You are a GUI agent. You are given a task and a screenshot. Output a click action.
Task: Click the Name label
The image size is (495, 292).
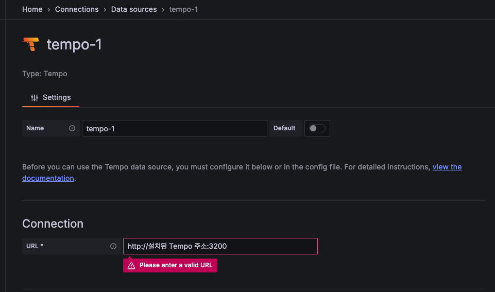click(x=35, y=128)
